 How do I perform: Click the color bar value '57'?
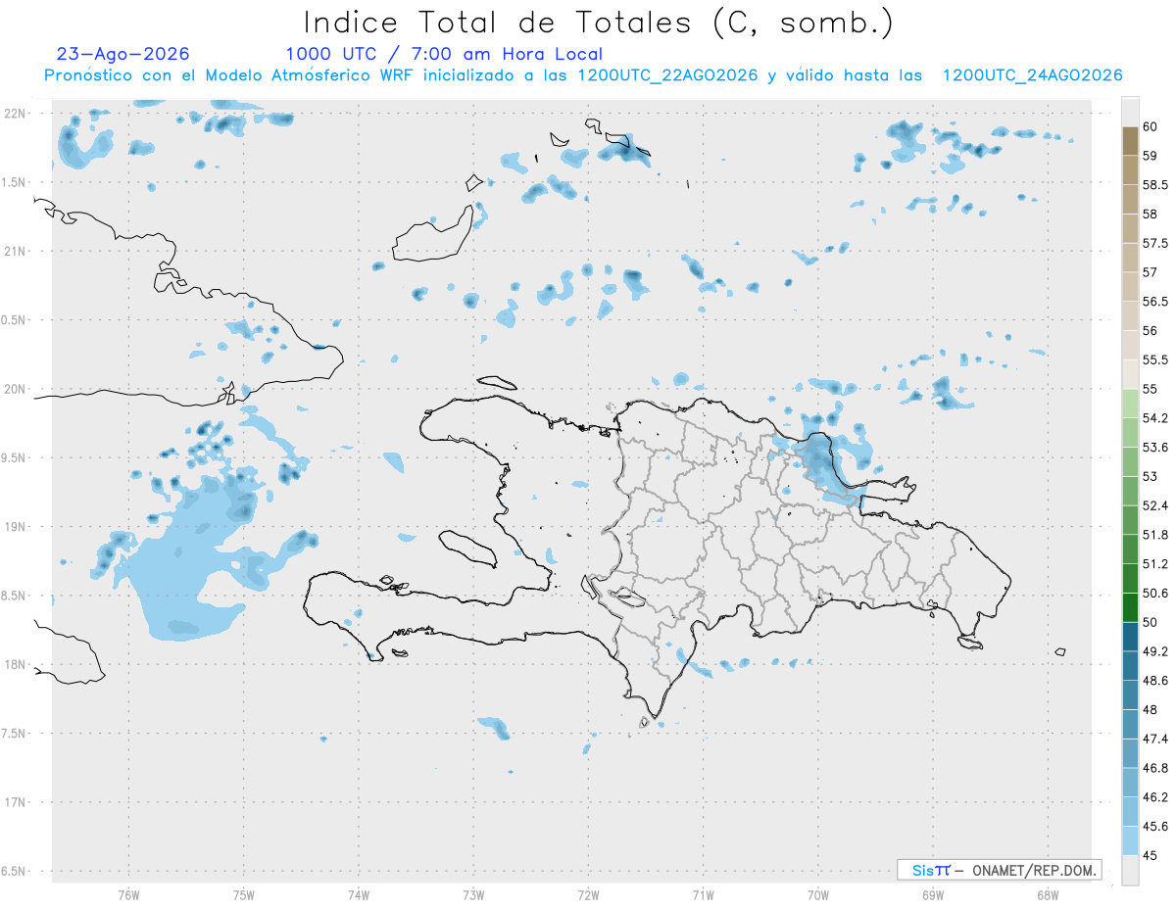pos(1151,272)
